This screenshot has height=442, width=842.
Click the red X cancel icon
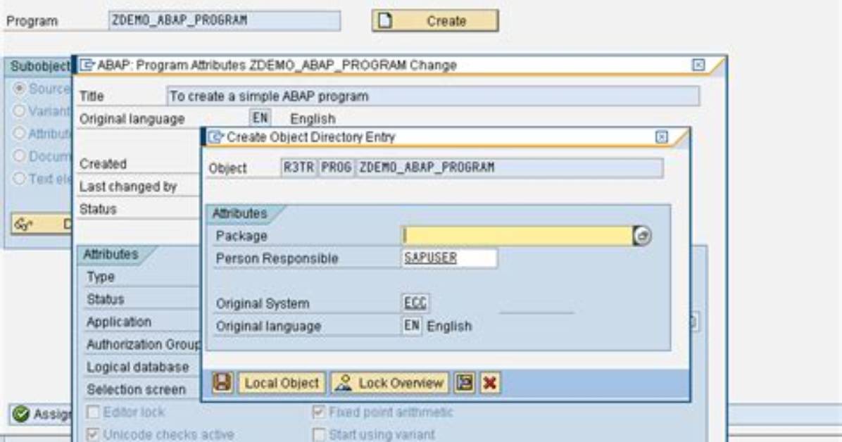coord(490,383)
